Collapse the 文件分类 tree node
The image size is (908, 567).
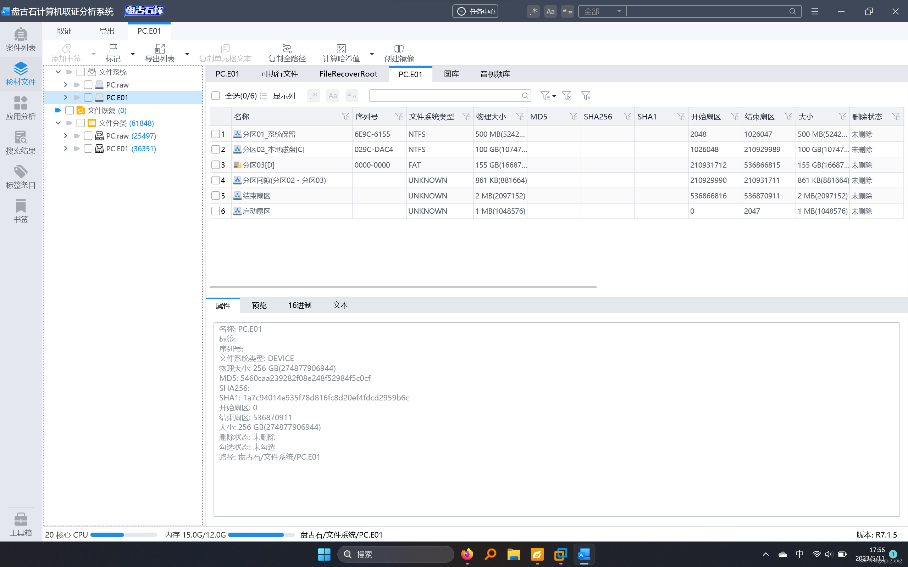(x=58, y=123)
